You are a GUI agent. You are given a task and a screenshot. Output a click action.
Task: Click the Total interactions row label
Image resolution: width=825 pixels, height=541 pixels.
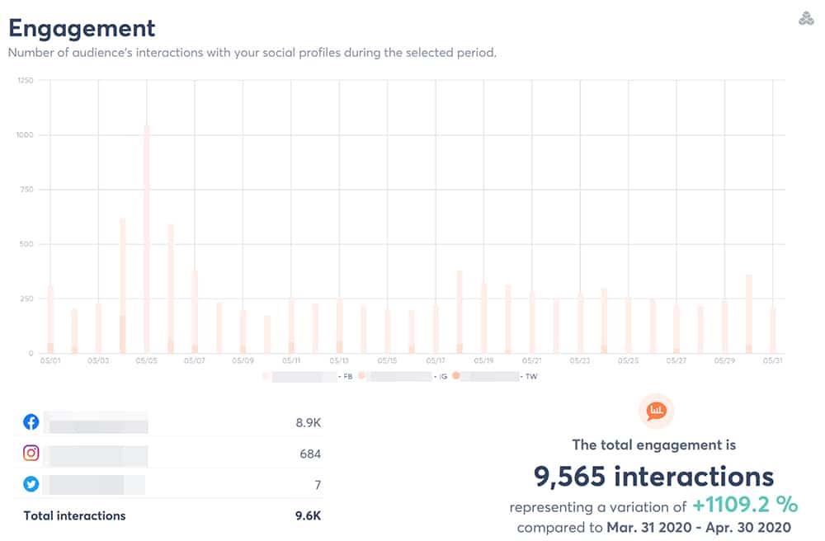tap(75, 515)
